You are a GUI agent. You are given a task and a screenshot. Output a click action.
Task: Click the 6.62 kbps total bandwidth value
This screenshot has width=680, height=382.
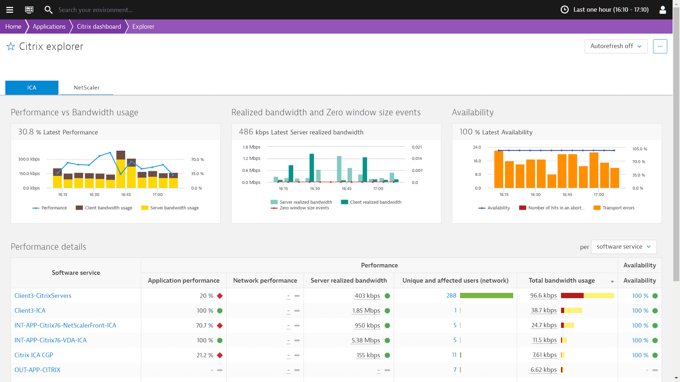[x=544, y=370]
